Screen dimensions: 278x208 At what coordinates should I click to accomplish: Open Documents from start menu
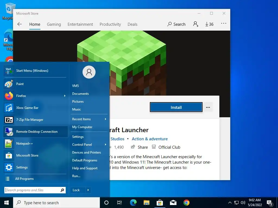pos(80,94)
